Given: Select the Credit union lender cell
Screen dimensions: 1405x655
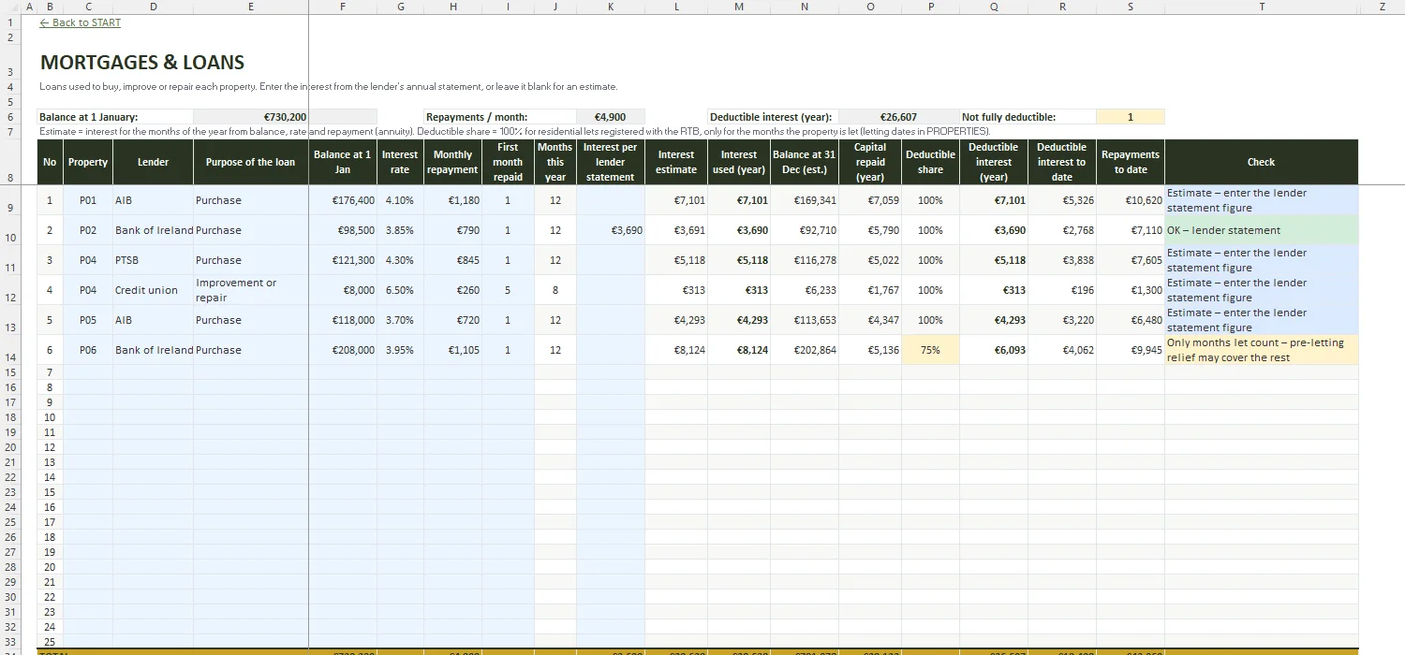Looking at the screenshot, I should [153, 290].
